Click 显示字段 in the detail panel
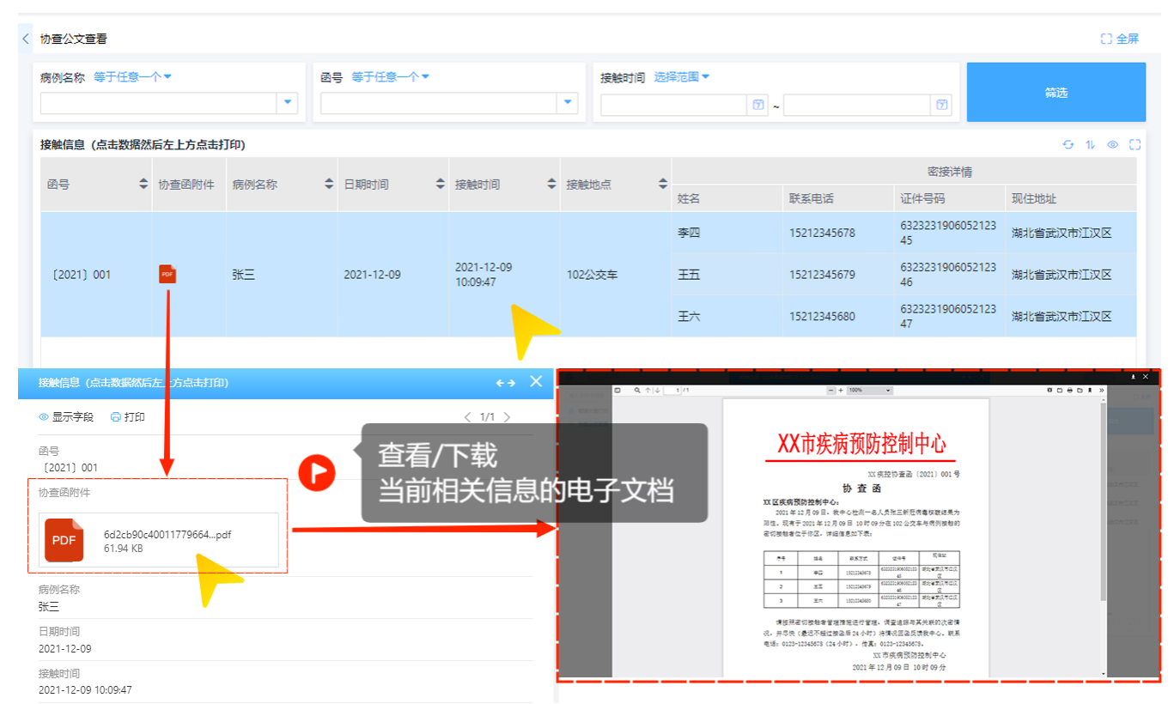1174x704 pixels. click(x=66, y=417)
